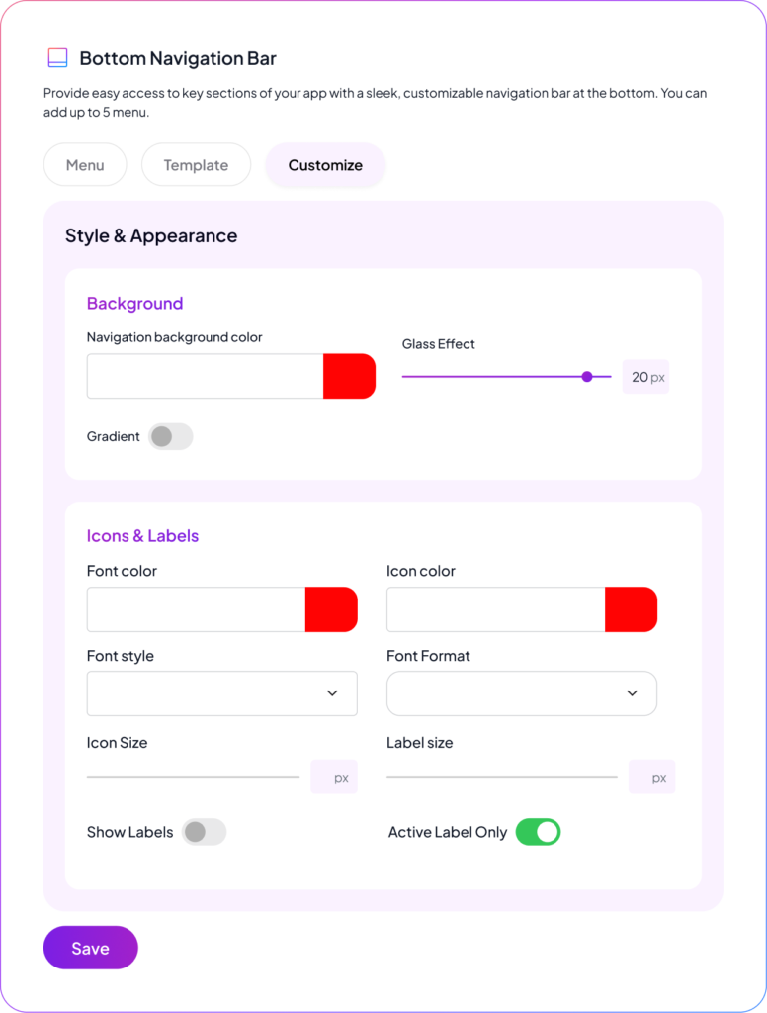Click the Bottom Navigation Bar header icon
Image resolution: width=767 pixels, height=1013 pixels.
(x=57, y=58)
